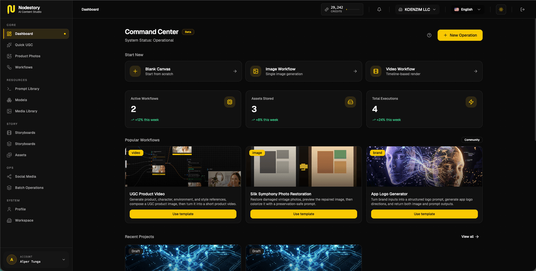Click the credits usage progress bar
The height and width of the screenshot is (271, 536).
click(x=353, y=9)
